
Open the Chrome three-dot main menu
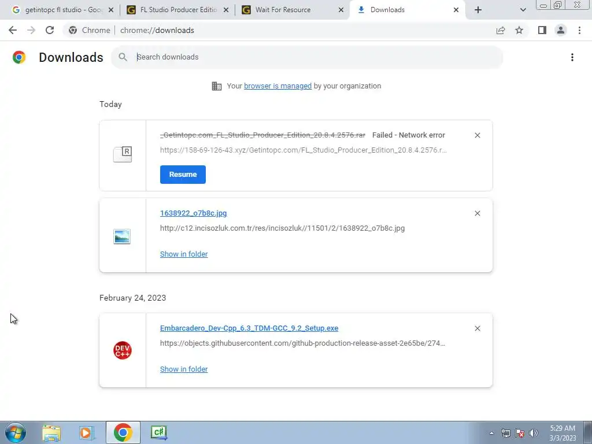click(579, 30)
